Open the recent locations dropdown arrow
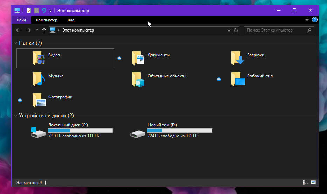 tap(37, 30)
